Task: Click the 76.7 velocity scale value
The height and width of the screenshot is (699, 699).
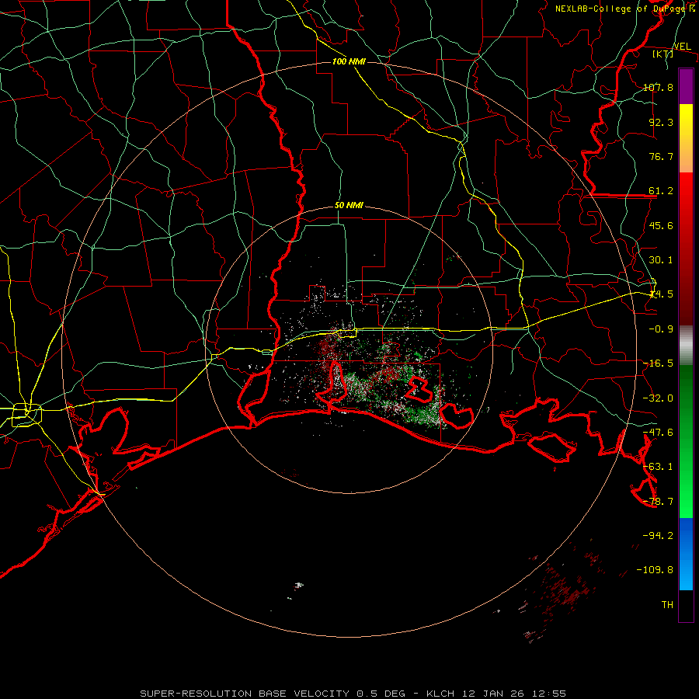Action: tap(661, 156)
